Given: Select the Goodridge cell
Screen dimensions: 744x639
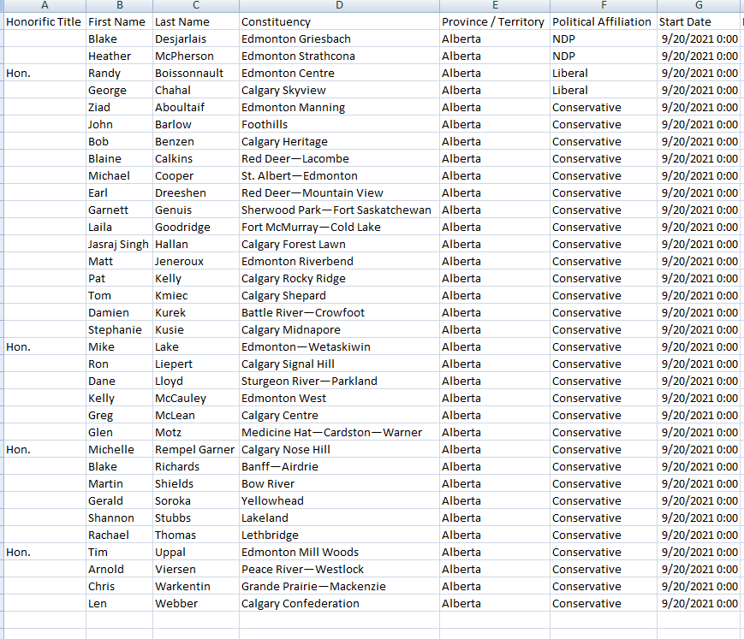Looking at the screenshot, I should [x=196, y=227].
